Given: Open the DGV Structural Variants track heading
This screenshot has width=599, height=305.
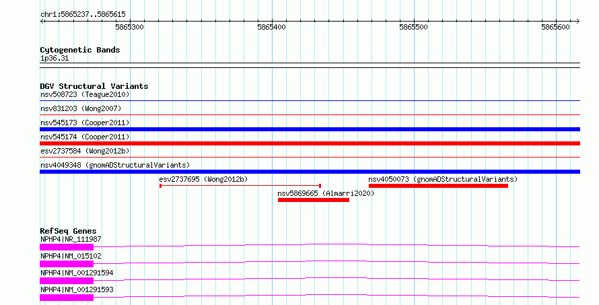Looking at the screenshot, I should [94, 86].
